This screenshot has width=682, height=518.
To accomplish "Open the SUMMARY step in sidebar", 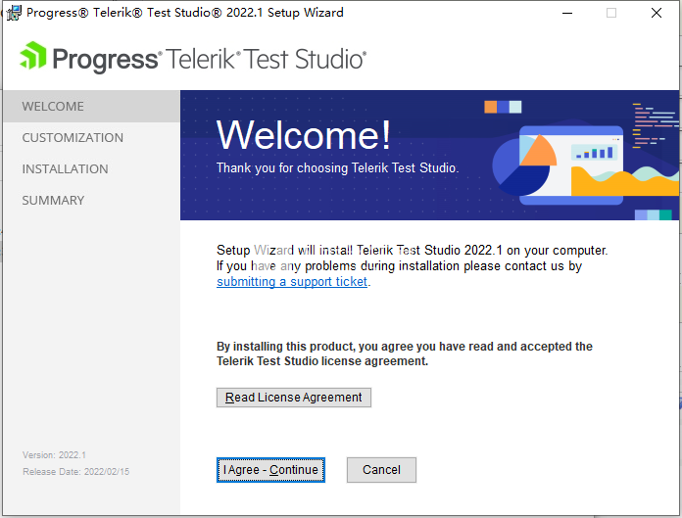I will (x=53, y=201).
